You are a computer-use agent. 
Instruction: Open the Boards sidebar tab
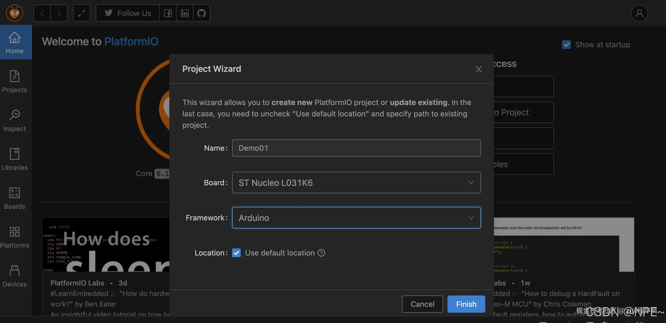pyautogui.click(x=15, y=198)
